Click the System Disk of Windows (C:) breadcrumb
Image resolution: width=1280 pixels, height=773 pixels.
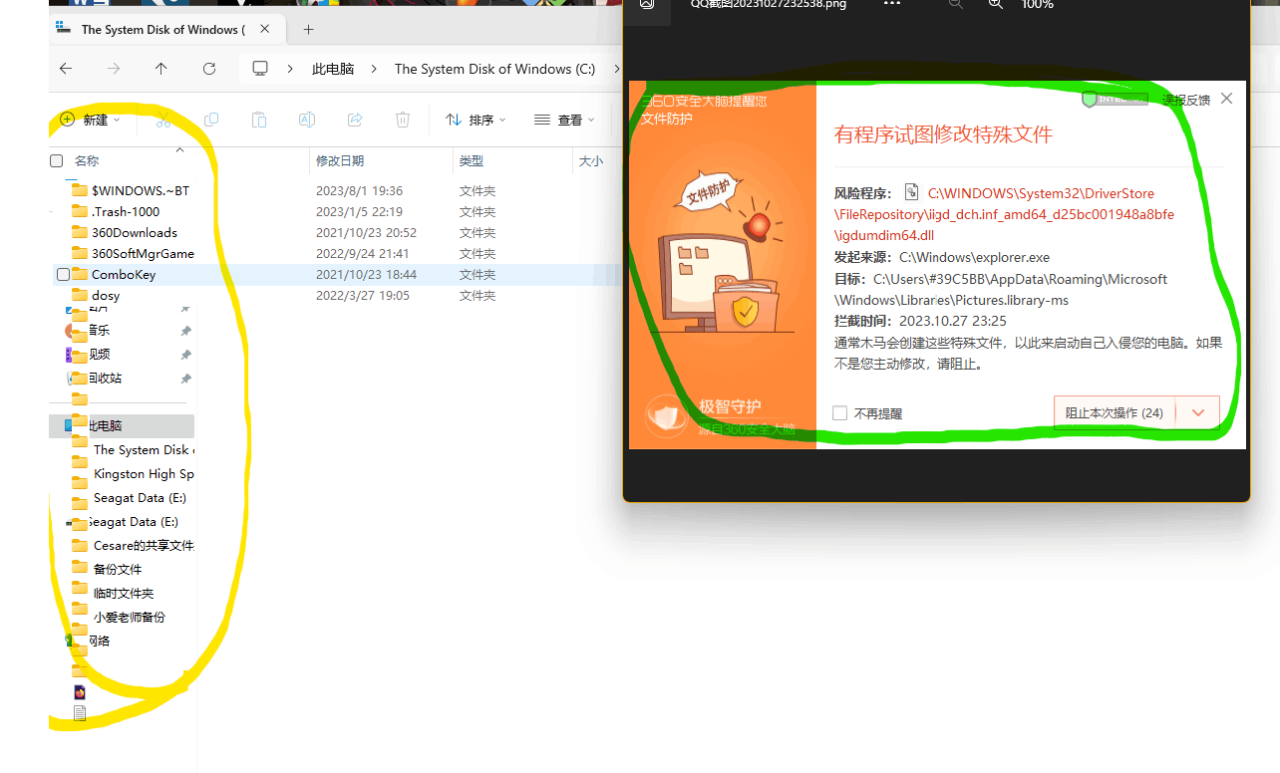(494, 69)
